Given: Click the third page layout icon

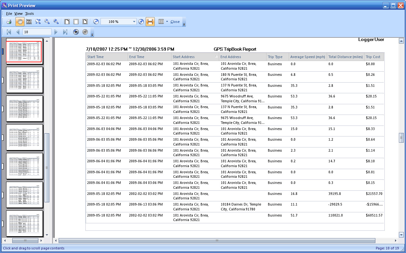Looking at the screenshot, I should click(x=85, y=22).
